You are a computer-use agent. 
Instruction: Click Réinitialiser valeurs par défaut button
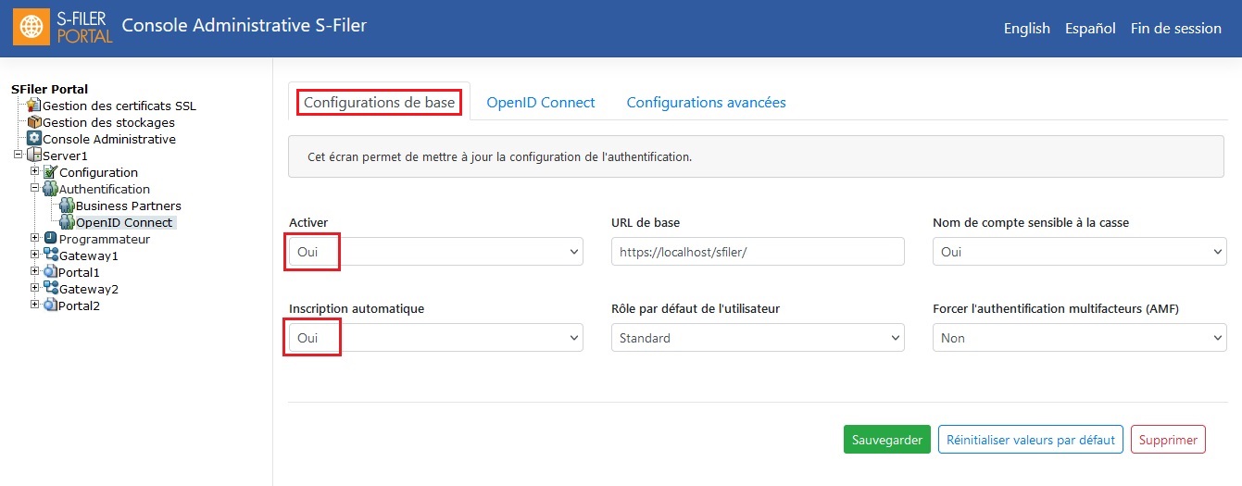pyautogui.click(x=1031, y=440)
